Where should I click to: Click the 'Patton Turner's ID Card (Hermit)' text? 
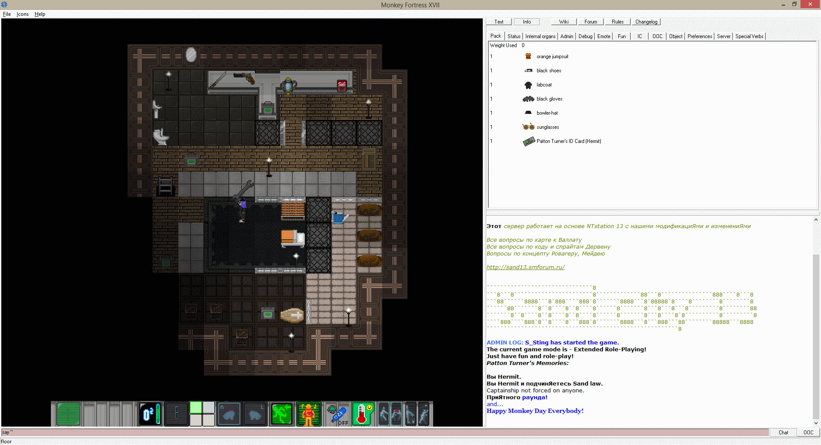[569, 141]
